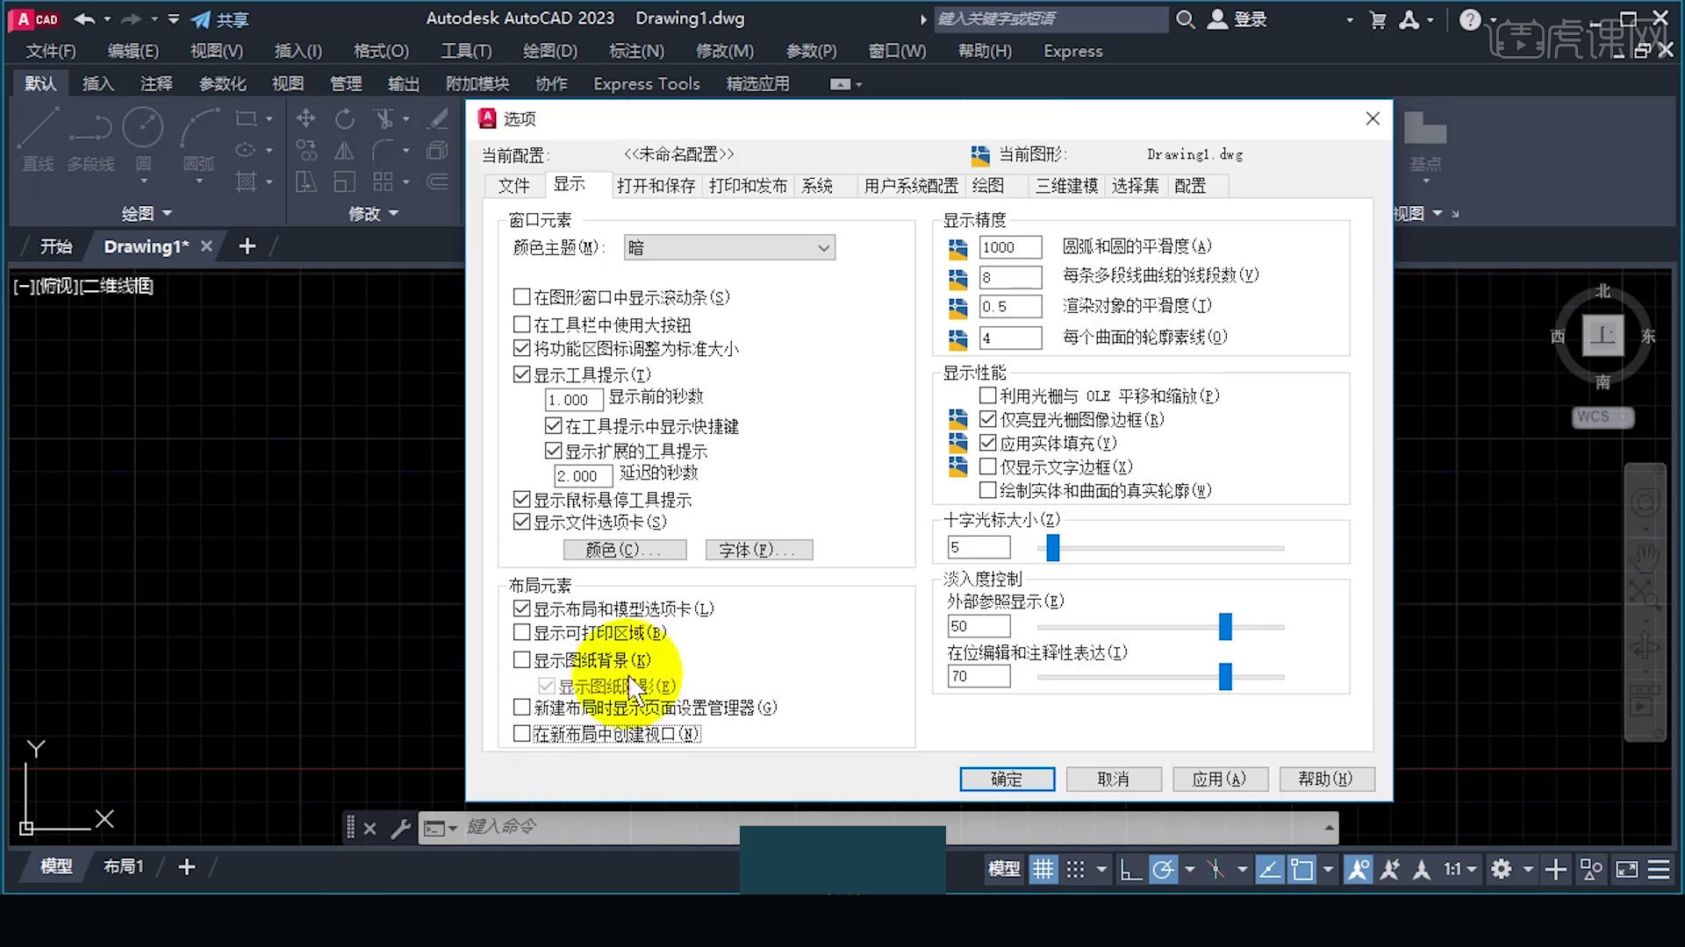Select the Trim tool icon
Screen dimensions: 1685x947
tap(383, 118)
